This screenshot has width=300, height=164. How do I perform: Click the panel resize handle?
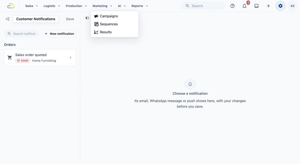[80, 88]
